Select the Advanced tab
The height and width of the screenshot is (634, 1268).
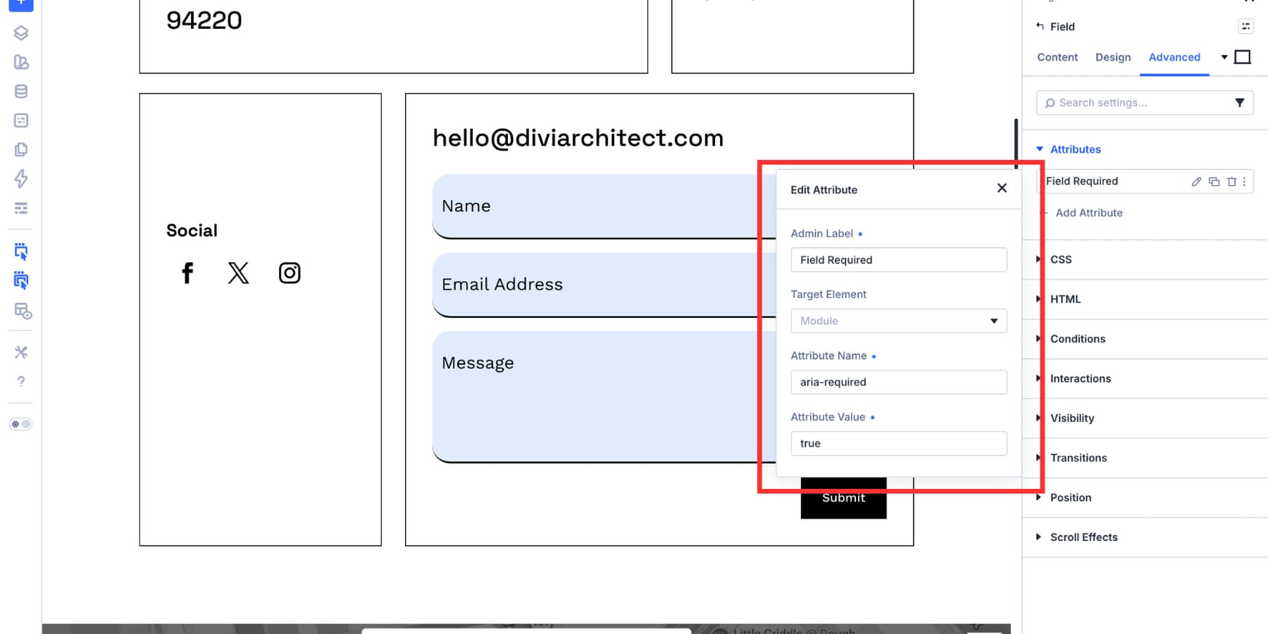pos(1174,57)
